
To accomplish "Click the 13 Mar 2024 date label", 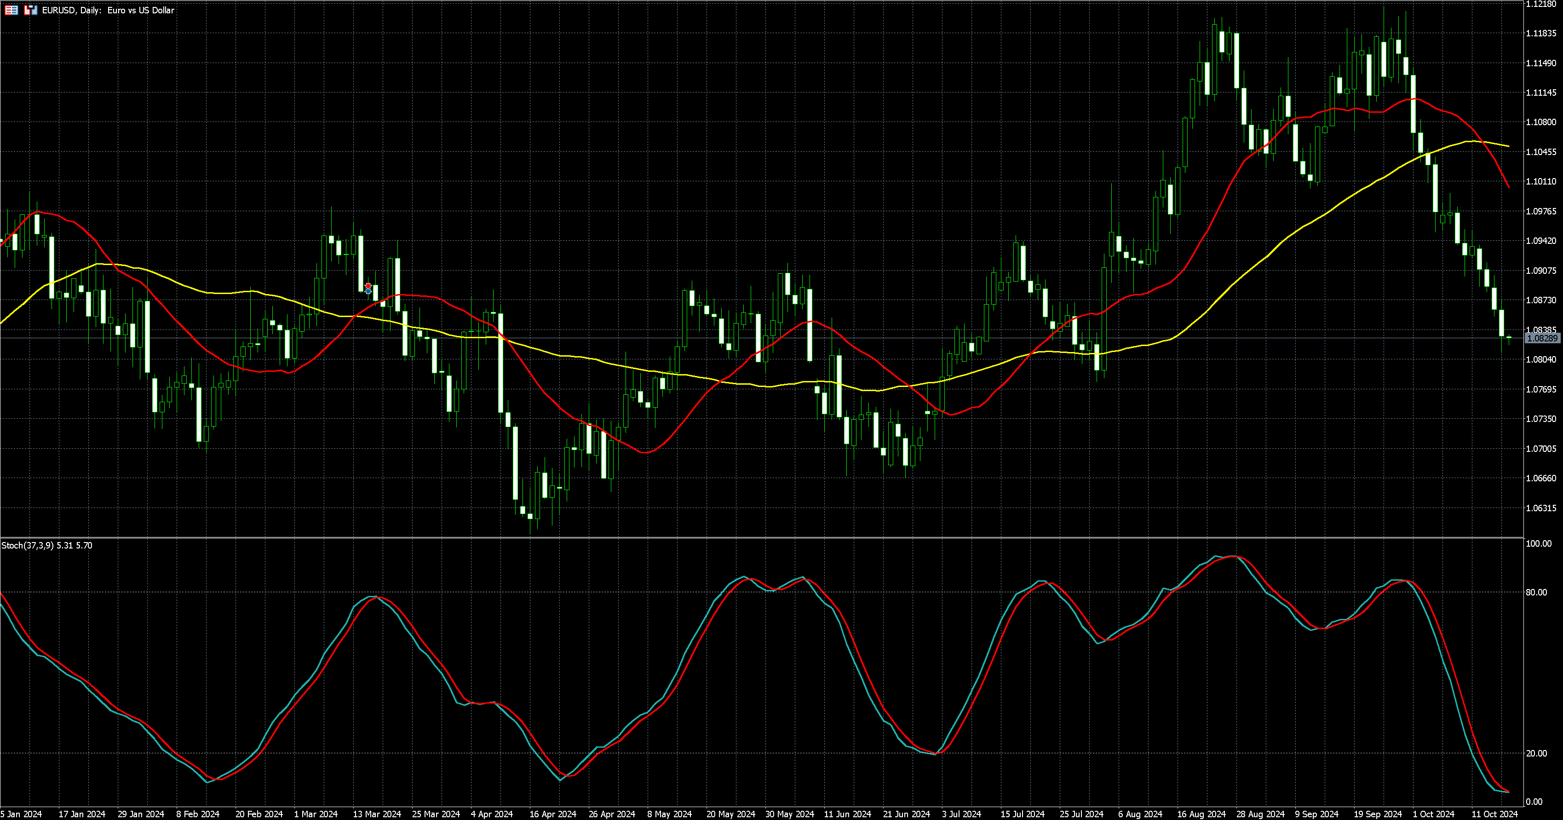I will point(377,814).
